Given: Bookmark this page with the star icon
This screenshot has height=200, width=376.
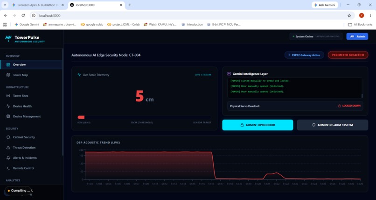Looking at the screenshot, I should coord(349,15).
